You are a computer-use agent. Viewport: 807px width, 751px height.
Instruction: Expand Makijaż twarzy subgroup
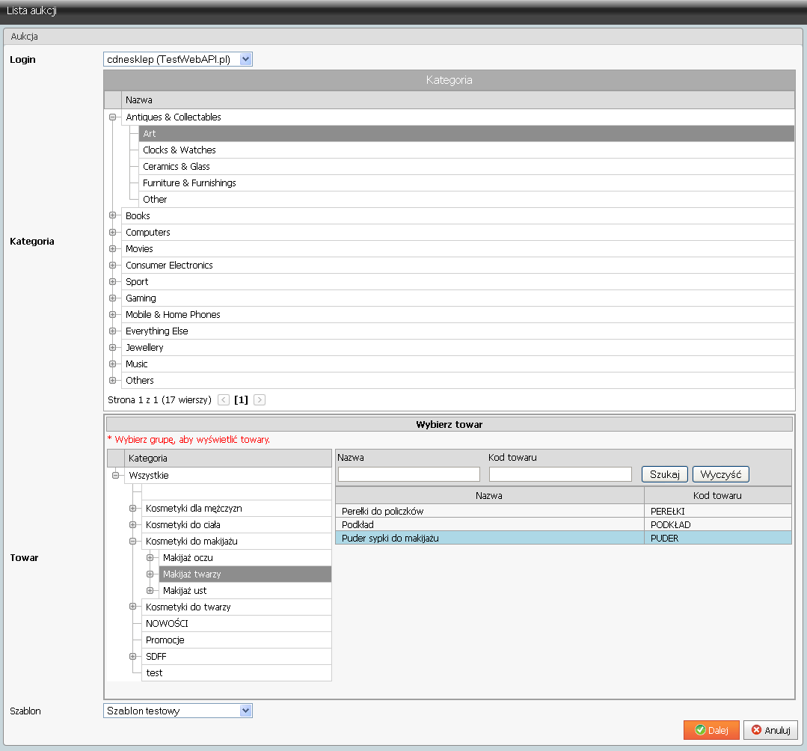coord(150,574)
